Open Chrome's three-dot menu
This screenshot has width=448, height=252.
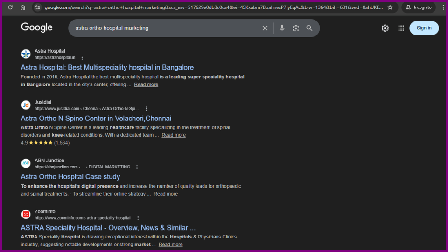click(x=443, y=7)
